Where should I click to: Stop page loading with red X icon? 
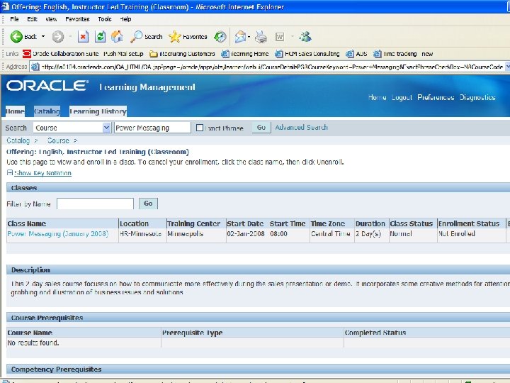pyautogui.click(x=84, y=36)
